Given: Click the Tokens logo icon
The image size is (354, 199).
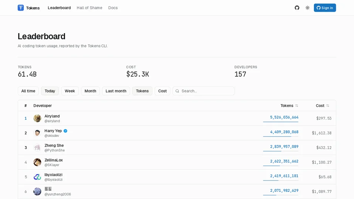Looking at the screenshot, I should [x=21, y=8].
